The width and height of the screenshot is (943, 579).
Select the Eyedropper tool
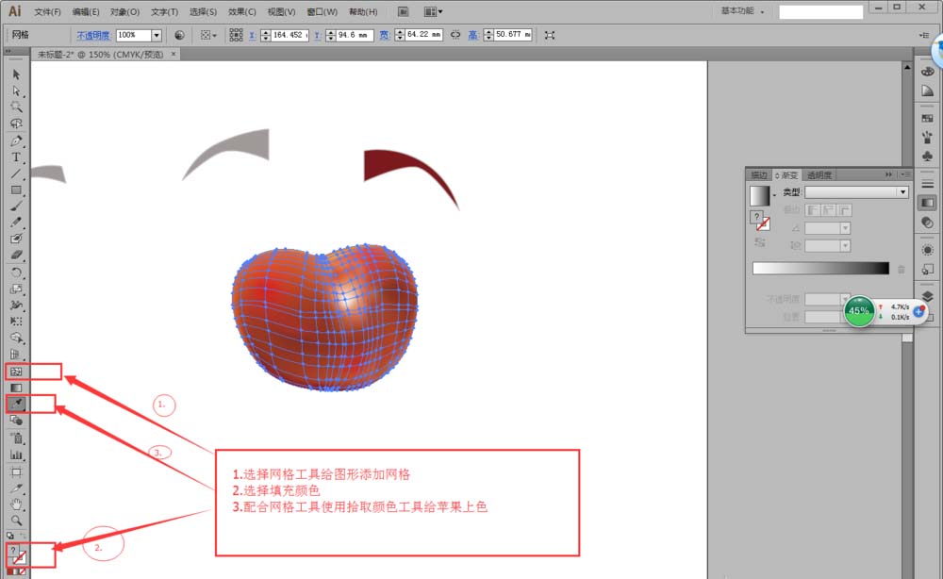15,403
